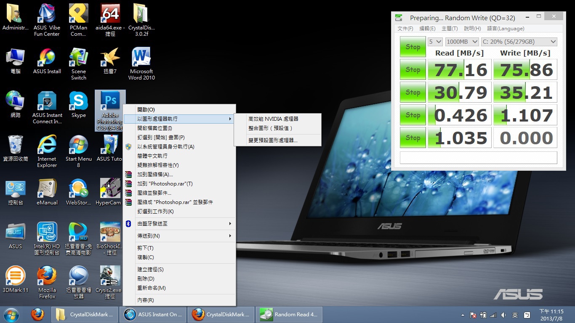Click the Windows Start button
The height and width of the screenshot is (323, 575).
click(11, 314)
